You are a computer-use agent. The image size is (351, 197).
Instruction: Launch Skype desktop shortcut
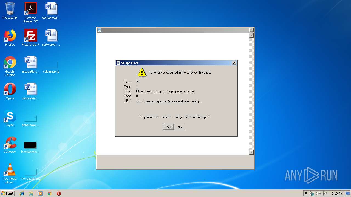10,118
